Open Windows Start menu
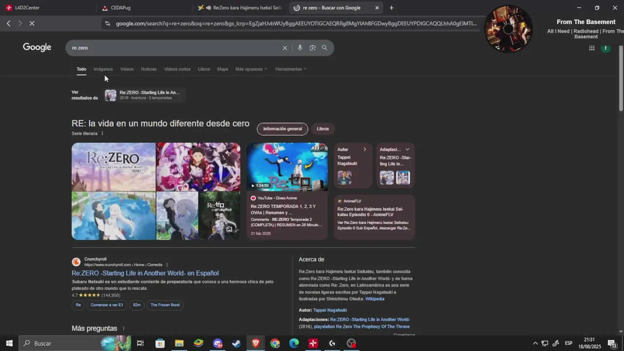This screenshot has height=351, width=624. [9, 343]
